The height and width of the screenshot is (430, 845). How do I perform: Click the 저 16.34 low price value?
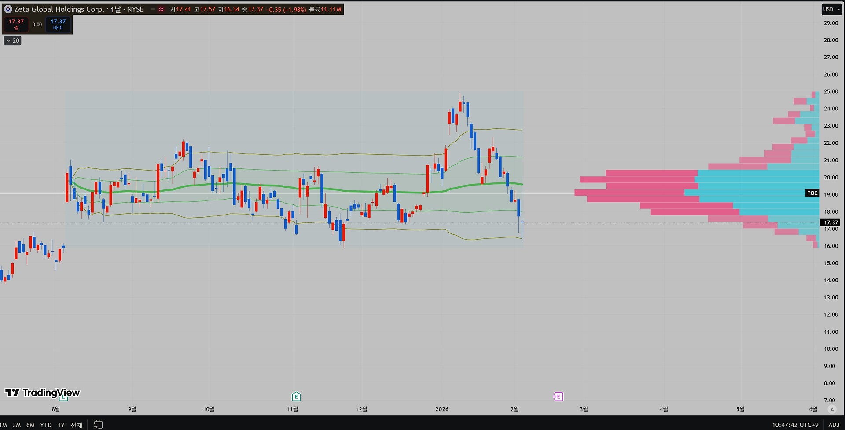click(x=229, y=9)
